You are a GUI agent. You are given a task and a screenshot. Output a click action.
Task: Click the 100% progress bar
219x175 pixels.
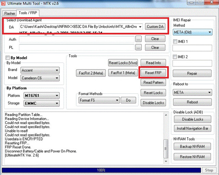pos(101,170)
